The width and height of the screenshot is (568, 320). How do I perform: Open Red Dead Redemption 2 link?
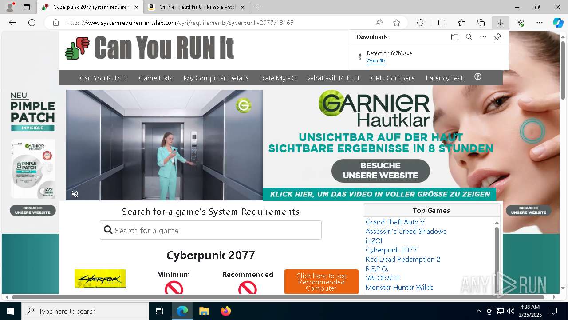tap(402, 259)
